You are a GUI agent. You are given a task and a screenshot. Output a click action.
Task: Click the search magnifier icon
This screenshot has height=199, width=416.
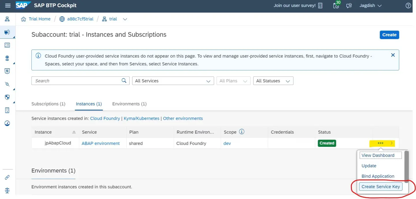[124, 81]
